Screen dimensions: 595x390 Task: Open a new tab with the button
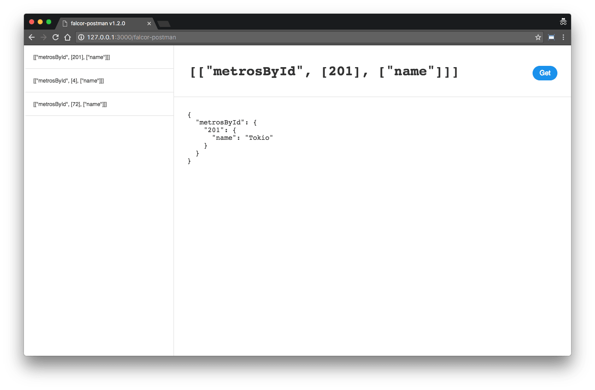pyautogui.click(x=164, y=24)
